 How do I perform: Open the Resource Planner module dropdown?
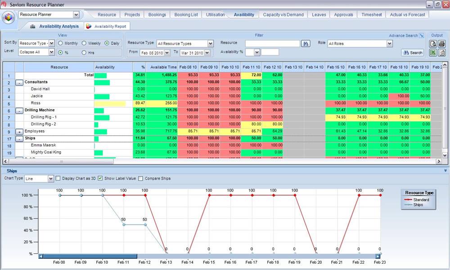76,15
